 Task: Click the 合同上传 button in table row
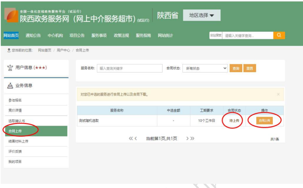click(264, 120)
